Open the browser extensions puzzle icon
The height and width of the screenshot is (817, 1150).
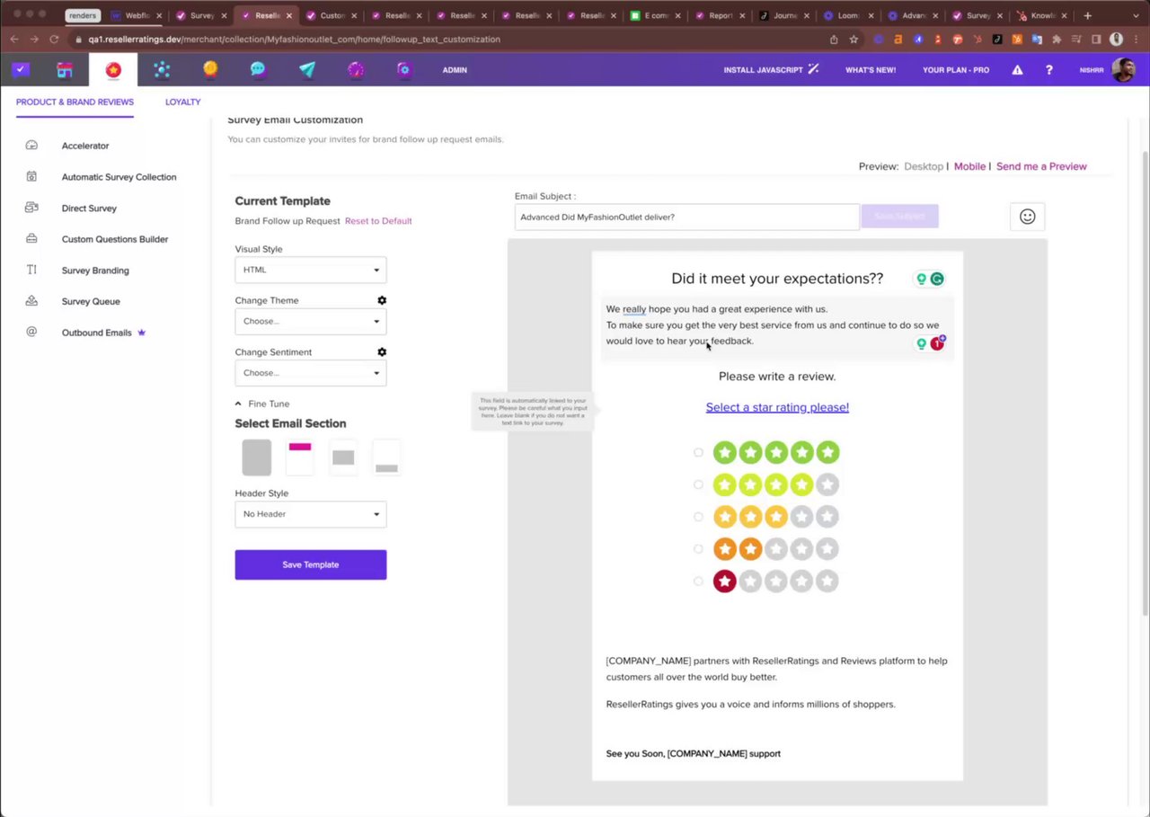1057,40
